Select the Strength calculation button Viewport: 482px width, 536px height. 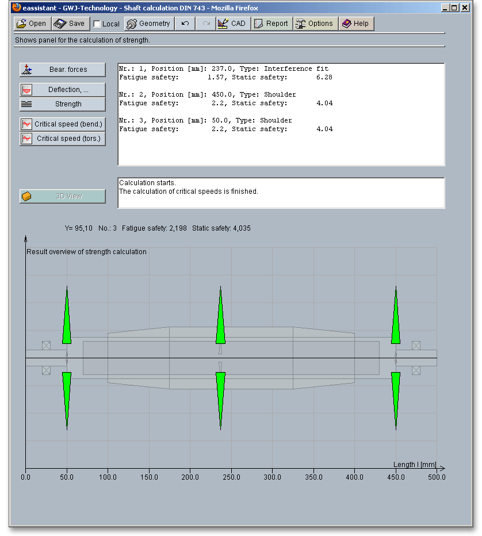pyautogui.click(x=63, y=104)
